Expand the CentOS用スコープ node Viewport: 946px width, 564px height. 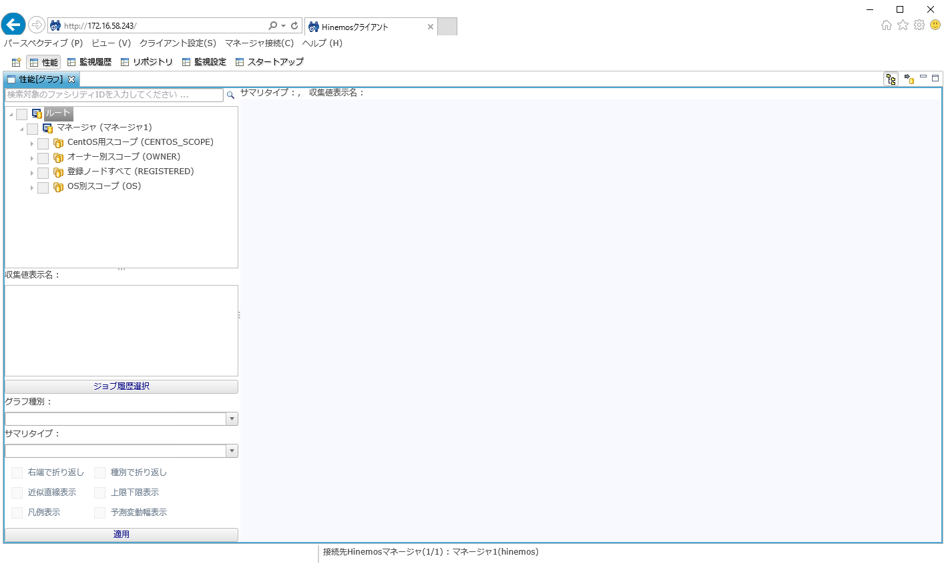click(x=32, y=144)
